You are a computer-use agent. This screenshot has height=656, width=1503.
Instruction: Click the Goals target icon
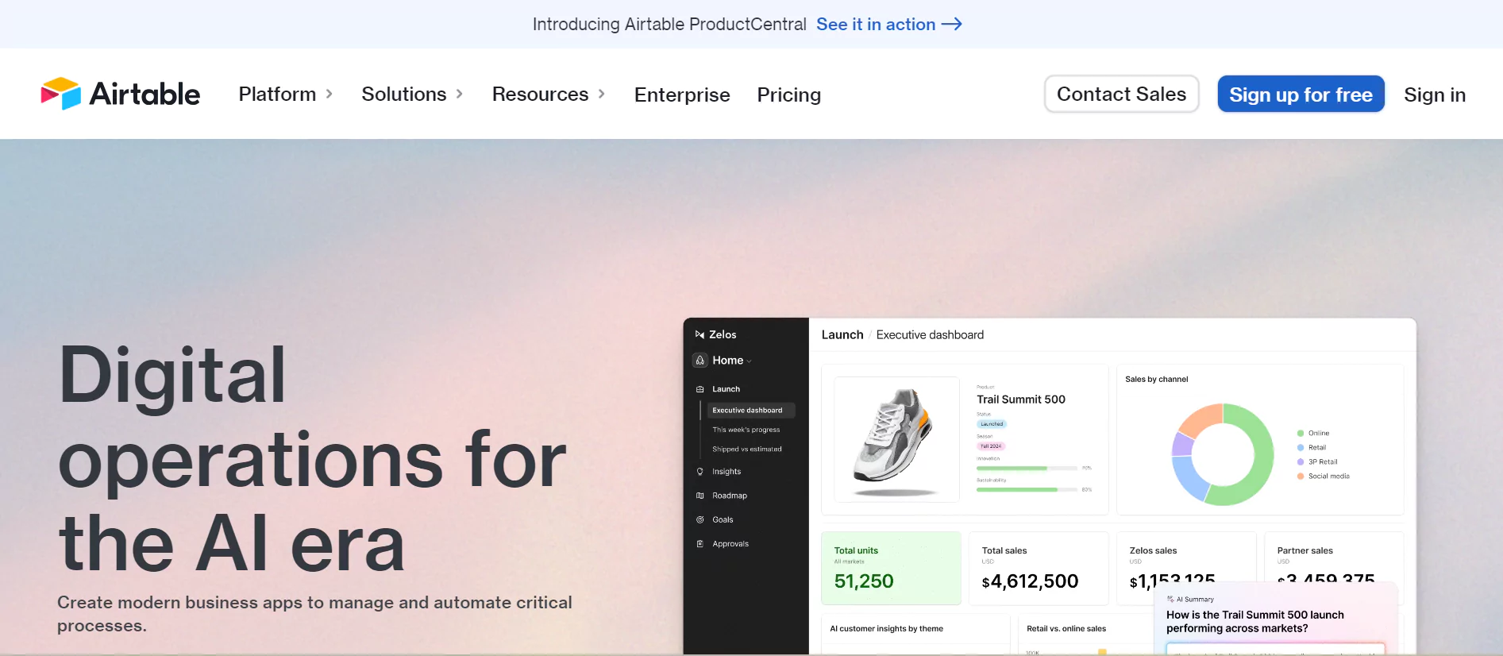pos(700,519)
